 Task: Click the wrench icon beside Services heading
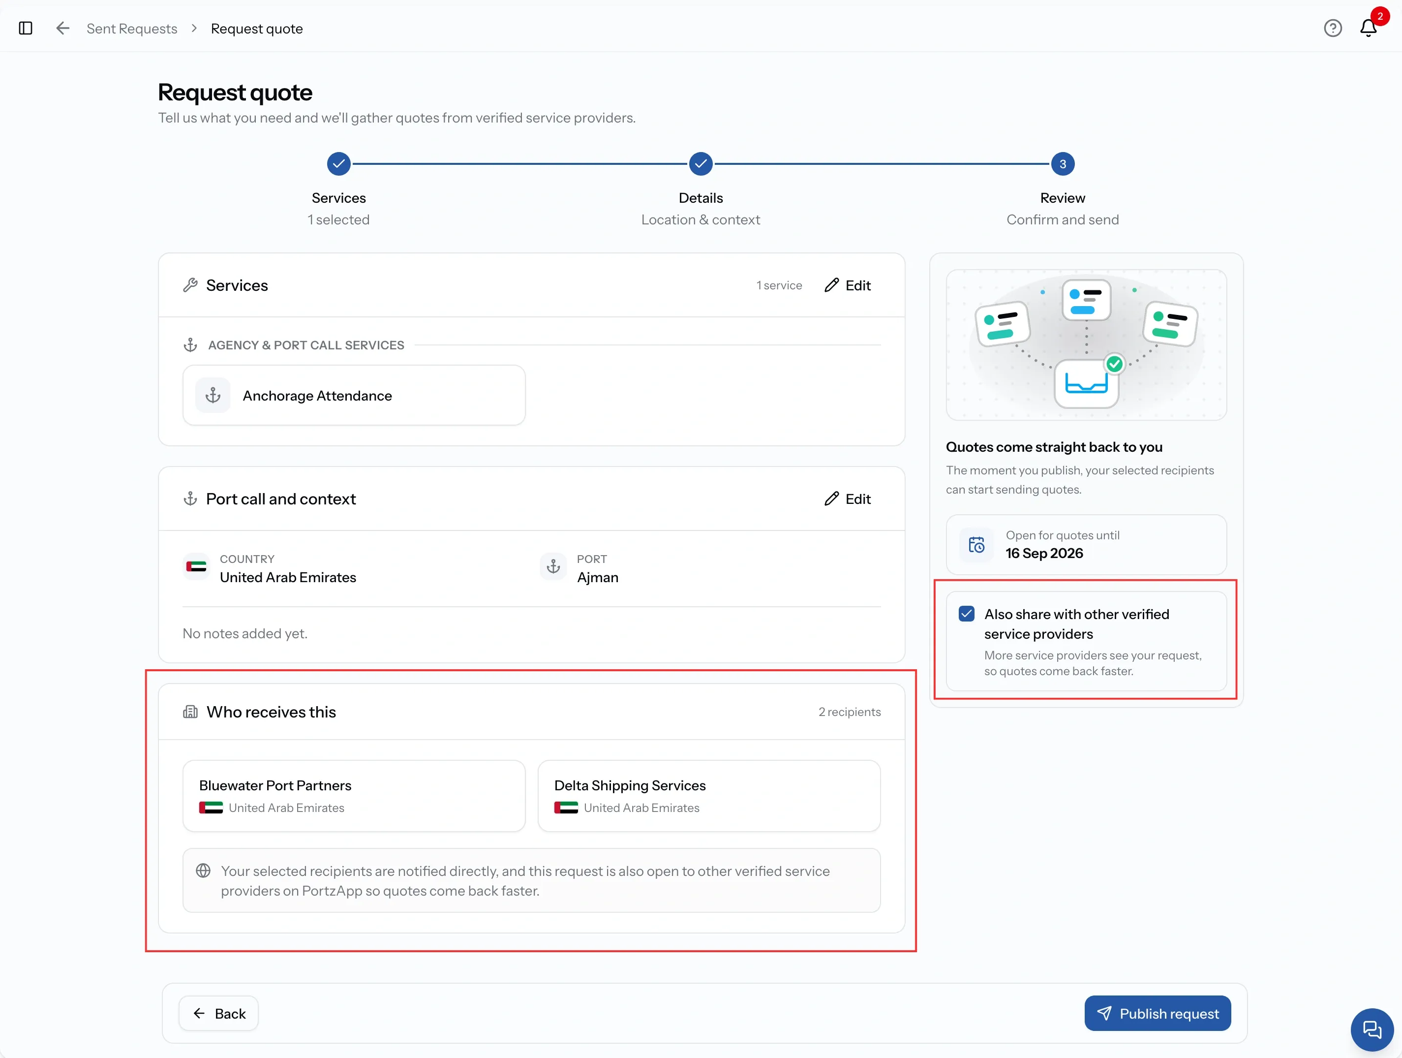pos(190,285)
